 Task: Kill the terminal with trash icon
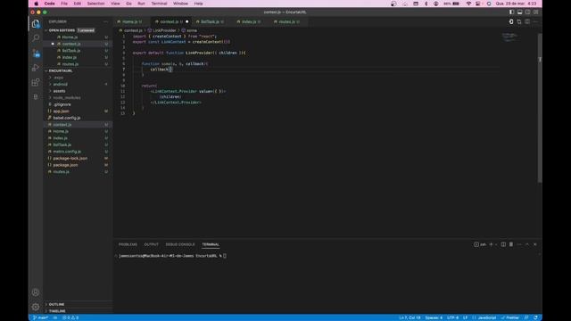click(x=511, y=244)
